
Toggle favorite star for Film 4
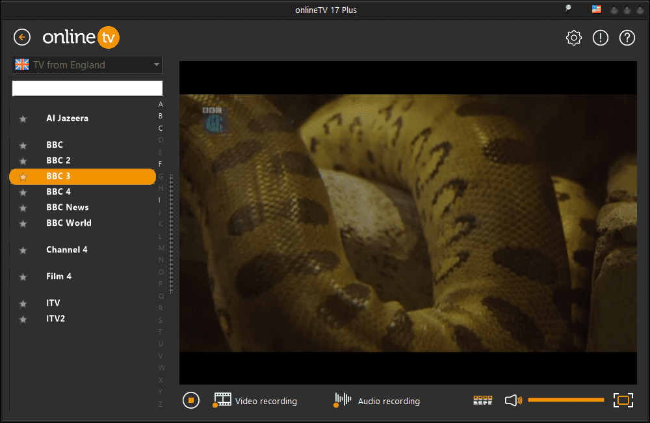(23, 277)
